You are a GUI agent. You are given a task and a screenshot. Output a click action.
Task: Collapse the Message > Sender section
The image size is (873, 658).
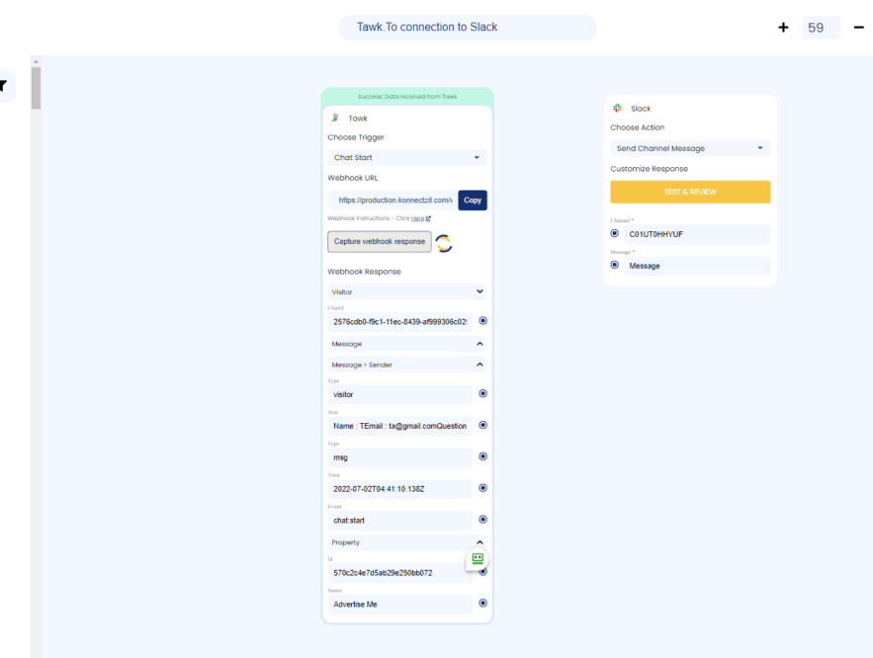click(x=406, y=364)
